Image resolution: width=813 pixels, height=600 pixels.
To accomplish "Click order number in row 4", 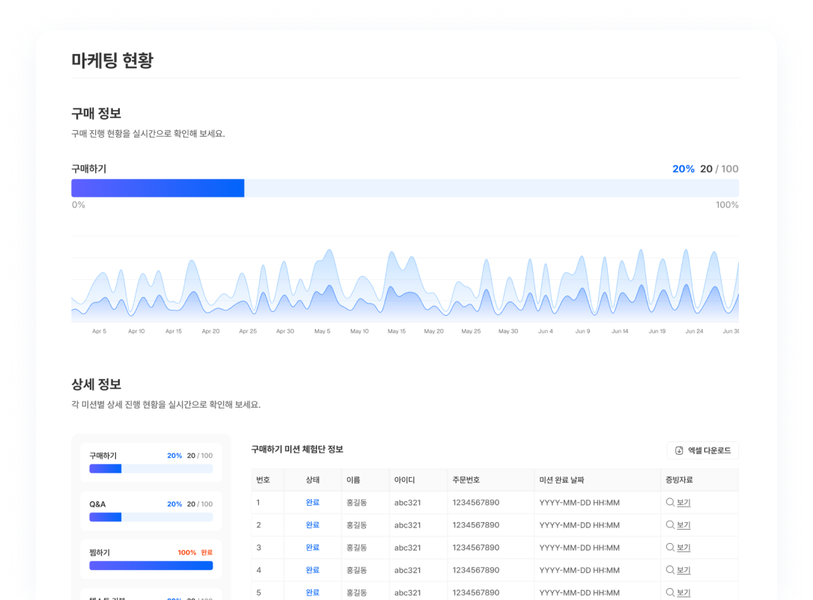I will point(475,570).
